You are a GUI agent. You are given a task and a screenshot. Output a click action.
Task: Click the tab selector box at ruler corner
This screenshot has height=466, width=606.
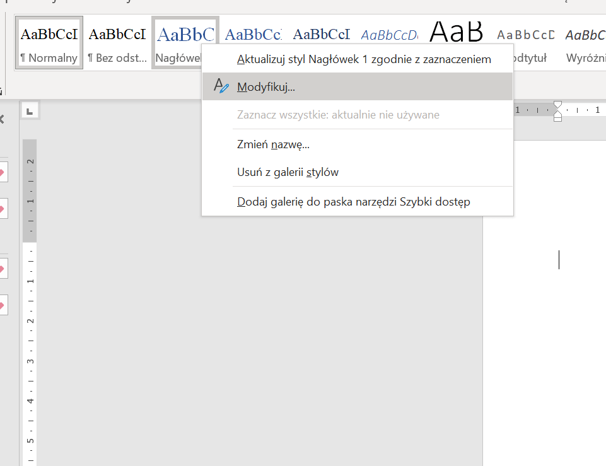click(30, 111)
